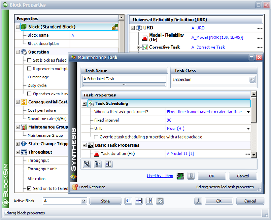Viewport: 271px width, 220px height.
Task: Click ellipsis button for Task duration
Action: click(x=248, y=154)
